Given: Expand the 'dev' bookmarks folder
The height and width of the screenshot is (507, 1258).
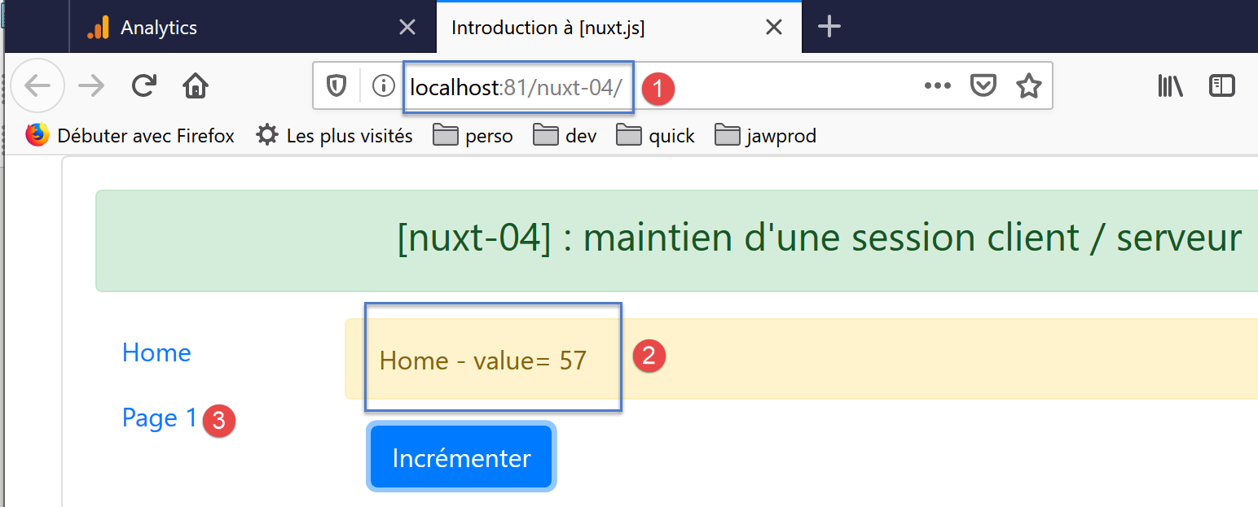Looking at the screenshot, I should (x=565, y=136).
